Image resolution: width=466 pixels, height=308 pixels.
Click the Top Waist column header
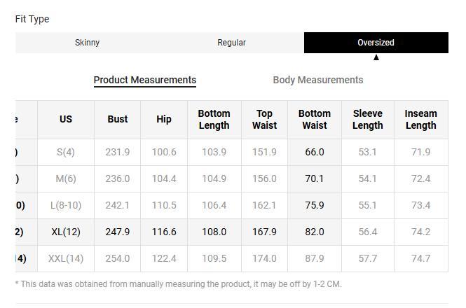tap(264, 120)
